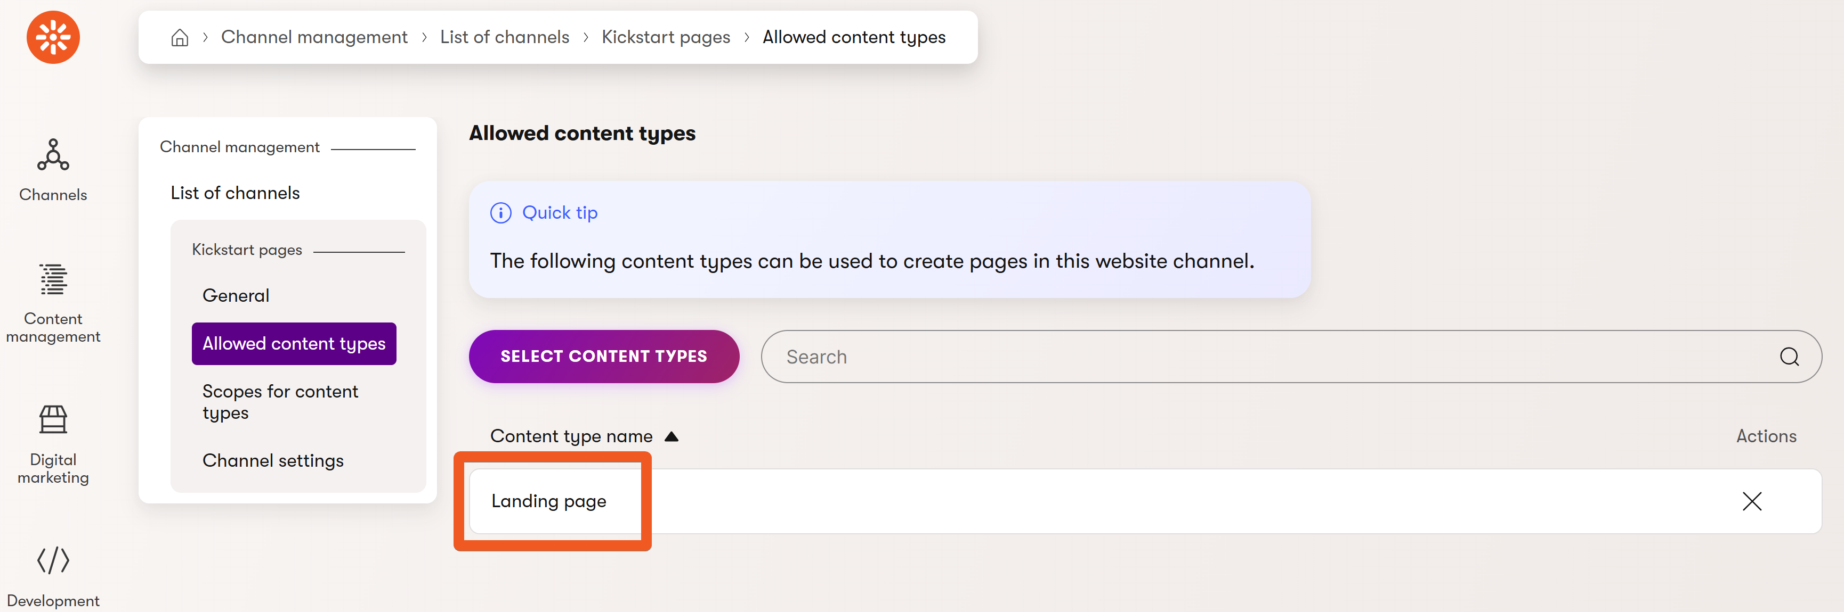This screenshot has height=612, width=1844.
Task: Focus the Search input field
Action: [1291, 356]
